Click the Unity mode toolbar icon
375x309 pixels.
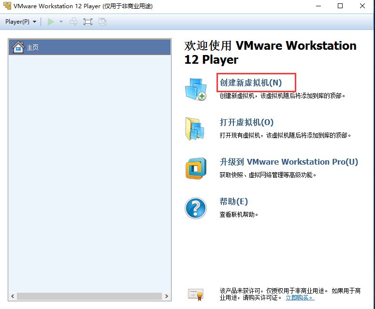click(x=102, y=22)
